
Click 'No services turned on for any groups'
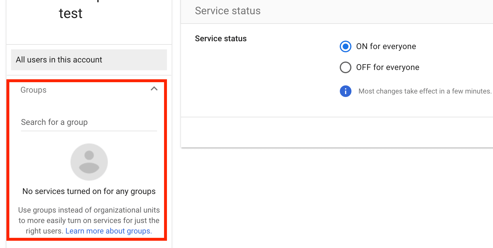tap(89, 191)
